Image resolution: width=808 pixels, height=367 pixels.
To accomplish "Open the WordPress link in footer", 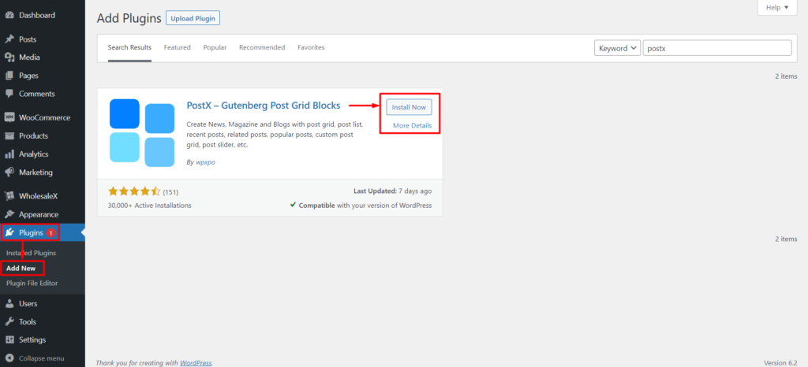I will point(196,363).
